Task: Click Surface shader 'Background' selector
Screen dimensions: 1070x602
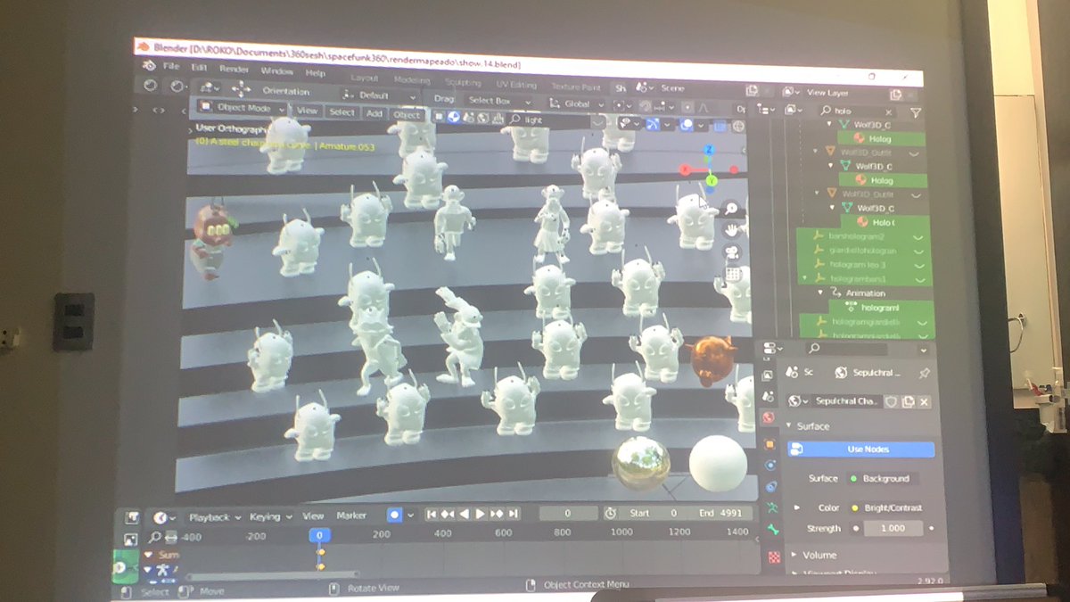Action: pyautogui.click(x=883, y=479)
